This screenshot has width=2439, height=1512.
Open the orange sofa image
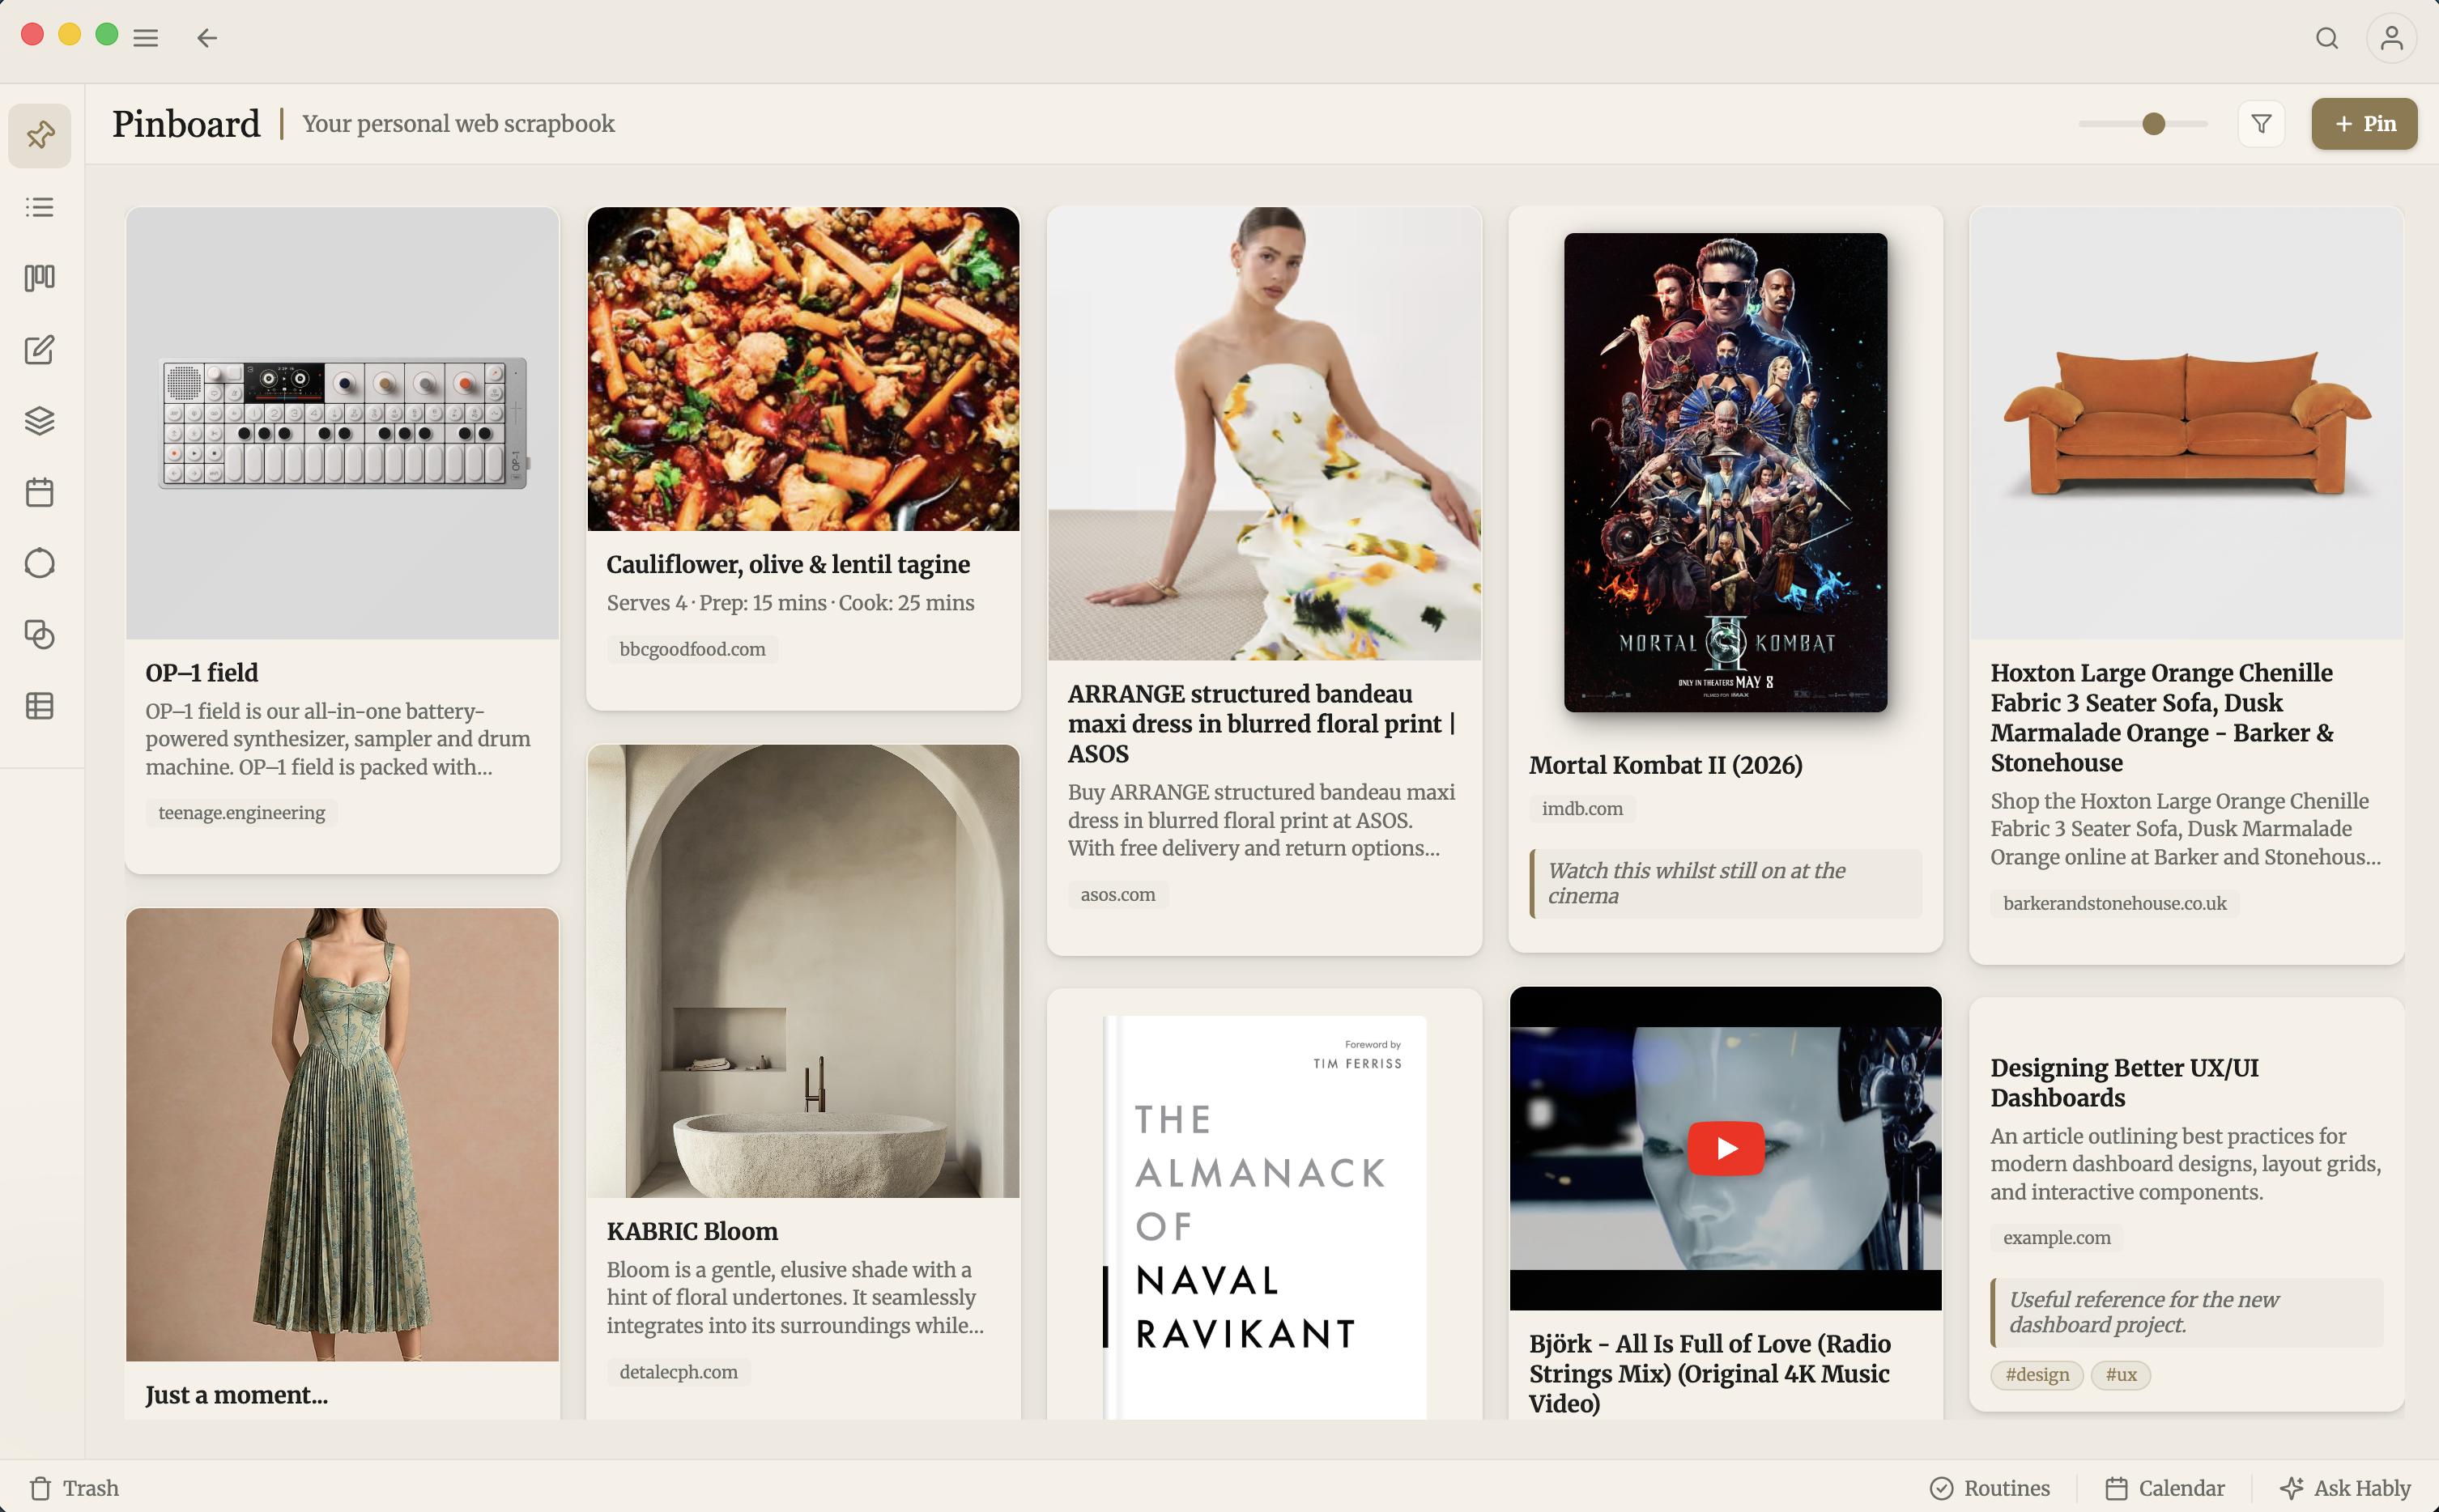[x=2187, y=423]
